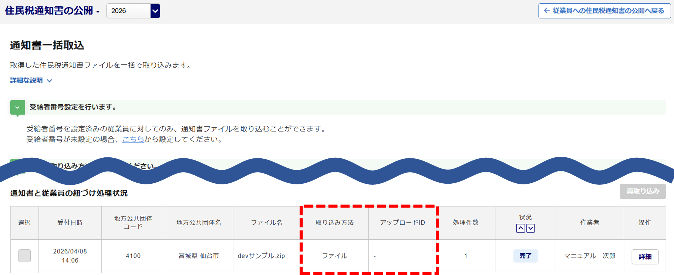Collapse the green 受給者番号設定 step chevron

pos(18,108)
